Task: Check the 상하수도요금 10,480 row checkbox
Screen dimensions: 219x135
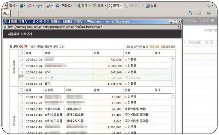Action: (x=21, y=115)
